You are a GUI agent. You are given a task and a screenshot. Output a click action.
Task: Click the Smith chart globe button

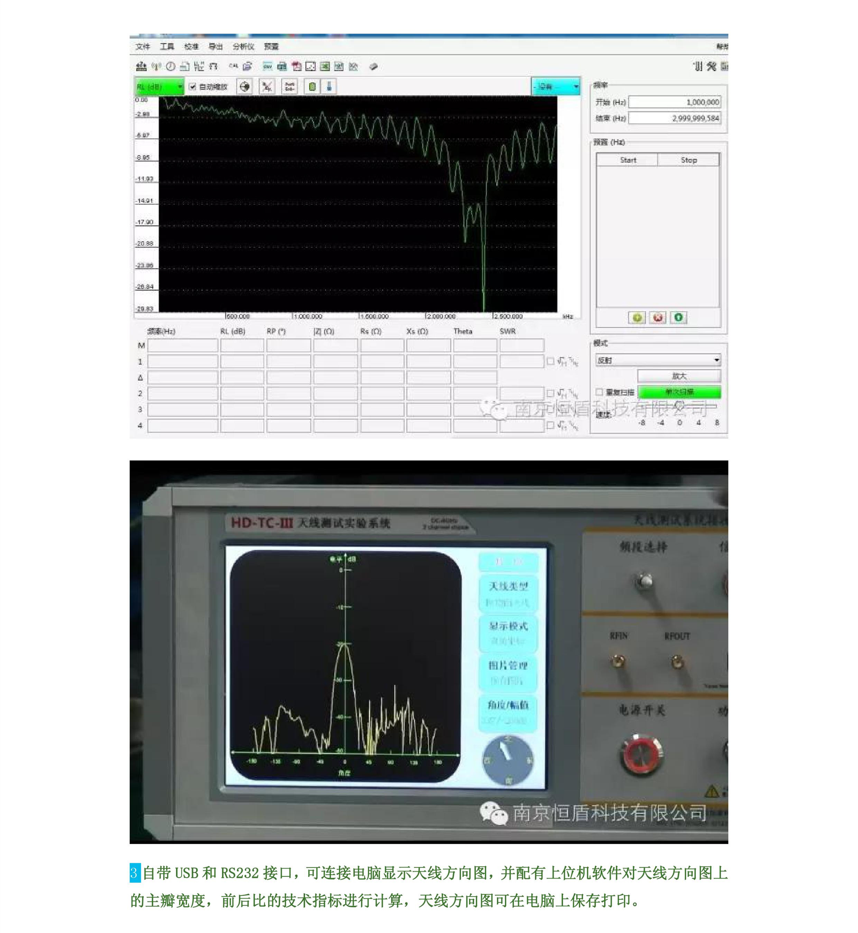245,87
